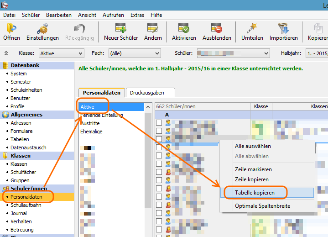Image resolution: width=328 pixels, height=237 pixels.
Task: Choose Tabelle kopieren in context menu
Action: [x=255, y=193]
